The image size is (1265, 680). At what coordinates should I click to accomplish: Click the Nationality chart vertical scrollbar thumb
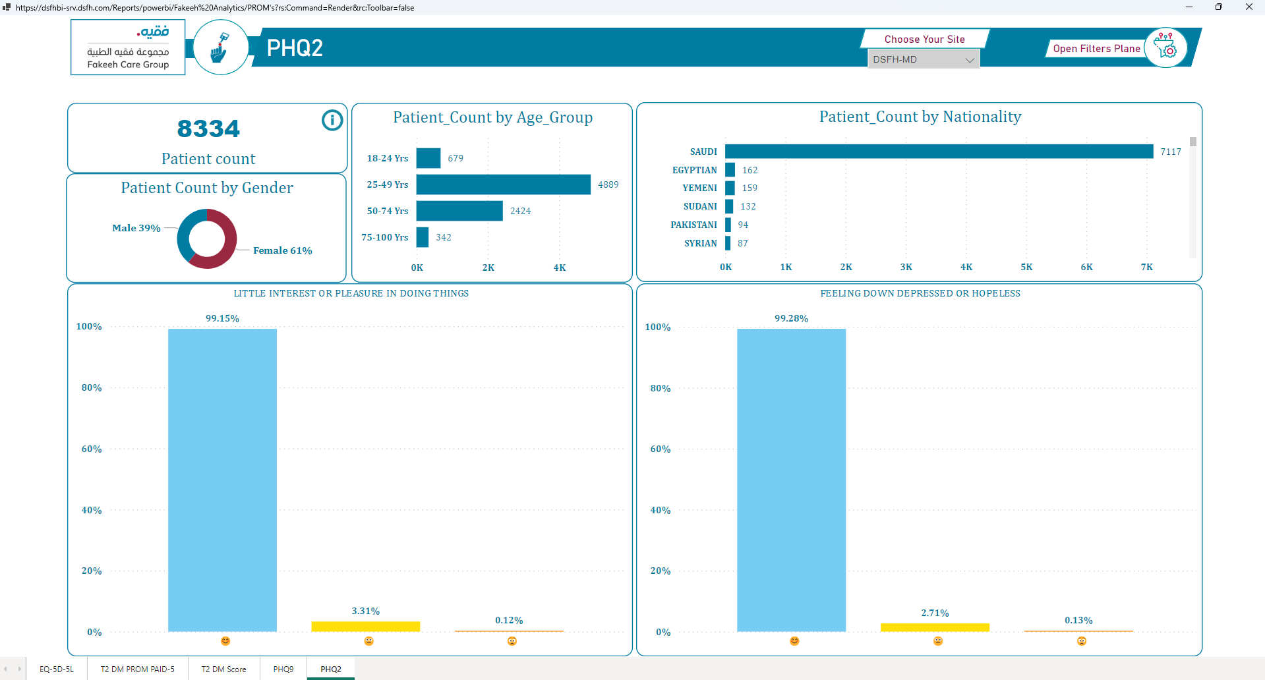click(x=1193, y=142)
